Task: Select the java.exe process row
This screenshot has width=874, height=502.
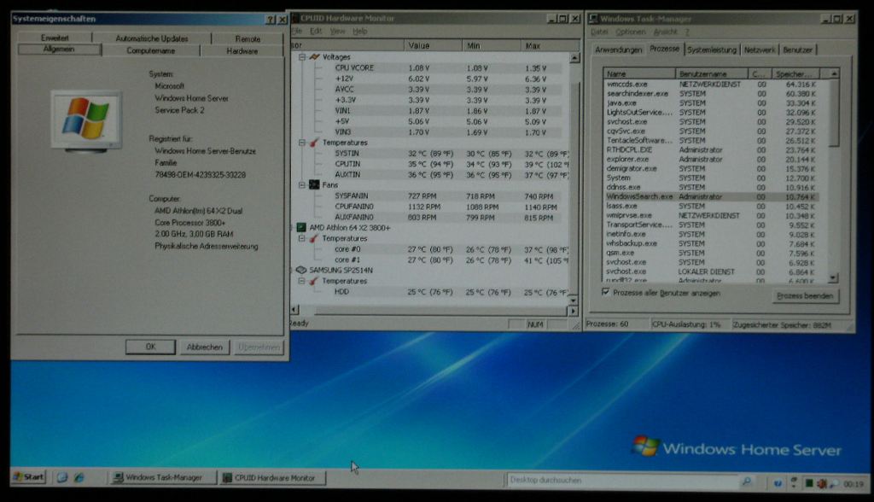Action: (712, 102)
